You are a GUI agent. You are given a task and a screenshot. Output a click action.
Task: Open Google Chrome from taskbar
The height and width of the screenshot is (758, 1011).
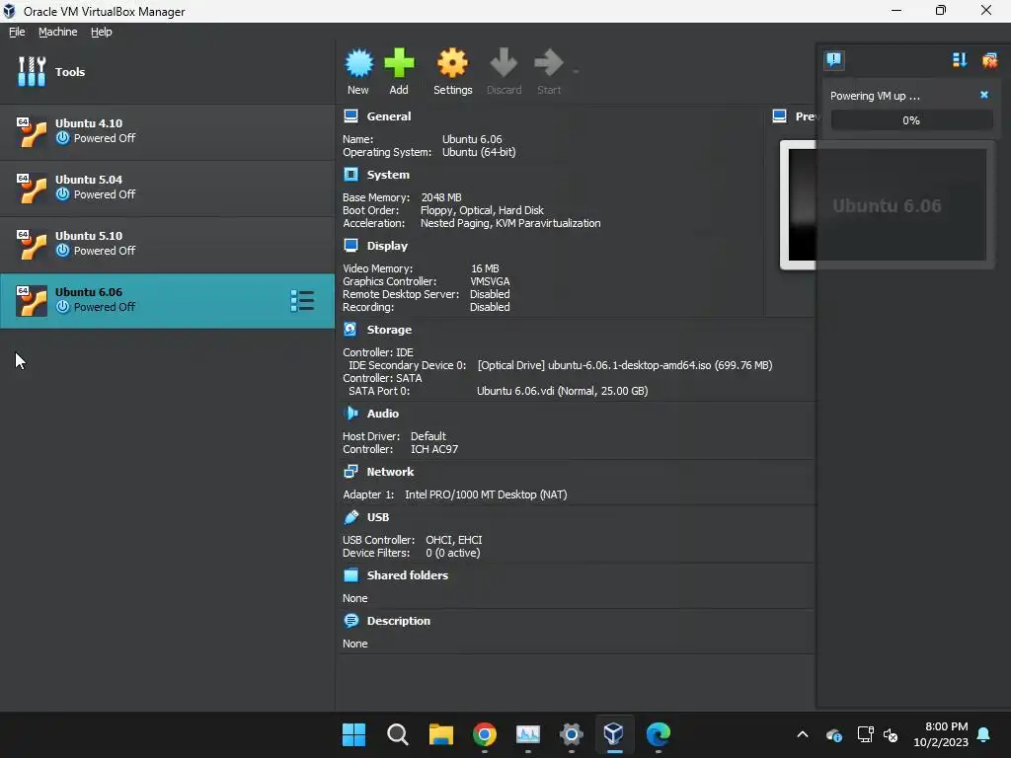tap(484, 734)
